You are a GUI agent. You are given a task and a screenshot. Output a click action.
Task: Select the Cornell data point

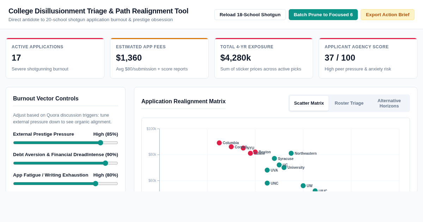231,147
